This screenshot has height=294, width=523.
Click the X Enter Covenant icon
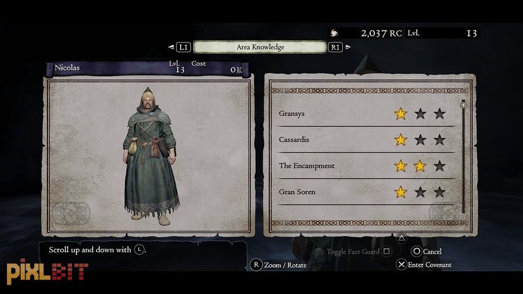[401, 265]
